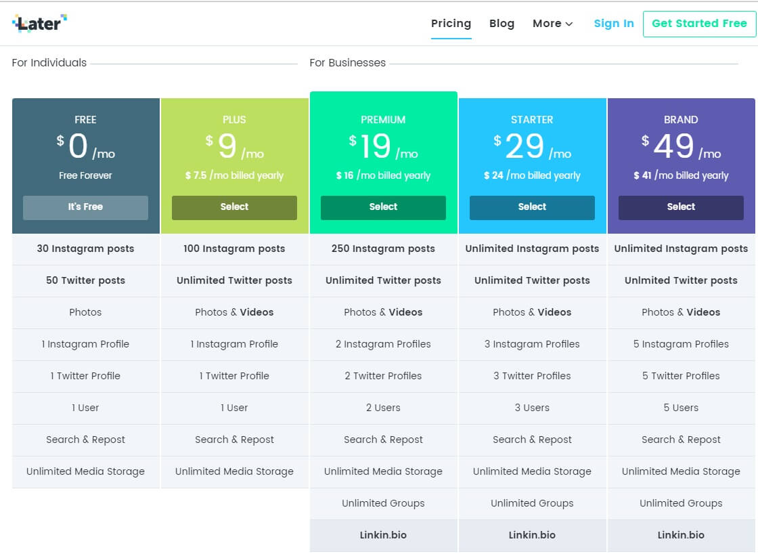Image resolution: width=758 pixels, height=554 pixels.
Task: Click 30 Instagram posts in the Free column
Action: coord(85,249)
